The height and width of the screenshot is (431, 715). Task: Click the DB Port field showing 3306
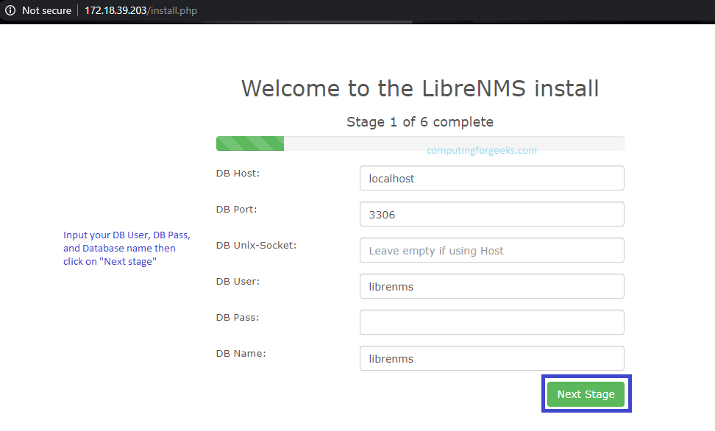click(x=491, y=214)
